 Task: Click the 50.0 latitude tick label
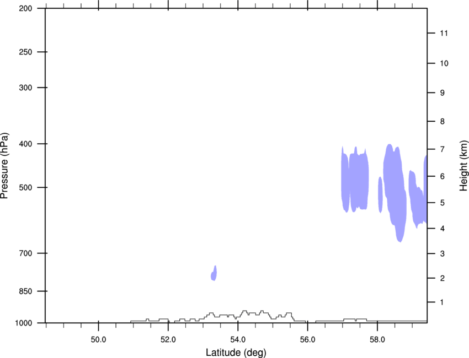pyautogui.click(x=98, y=340)
